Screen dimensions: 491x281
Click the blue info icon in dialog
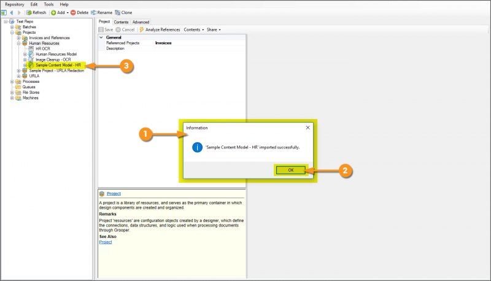pos(197,147)
